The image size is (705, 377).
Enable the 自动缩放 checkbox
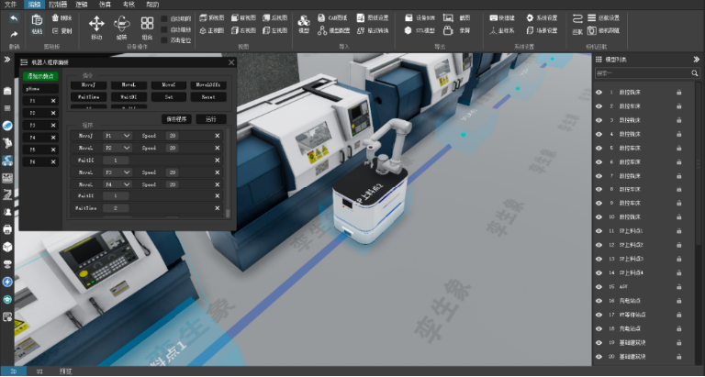click(164, 29)
